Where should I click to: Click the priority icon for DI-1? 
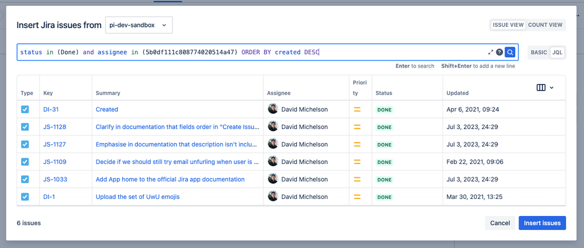pos(357,197)
